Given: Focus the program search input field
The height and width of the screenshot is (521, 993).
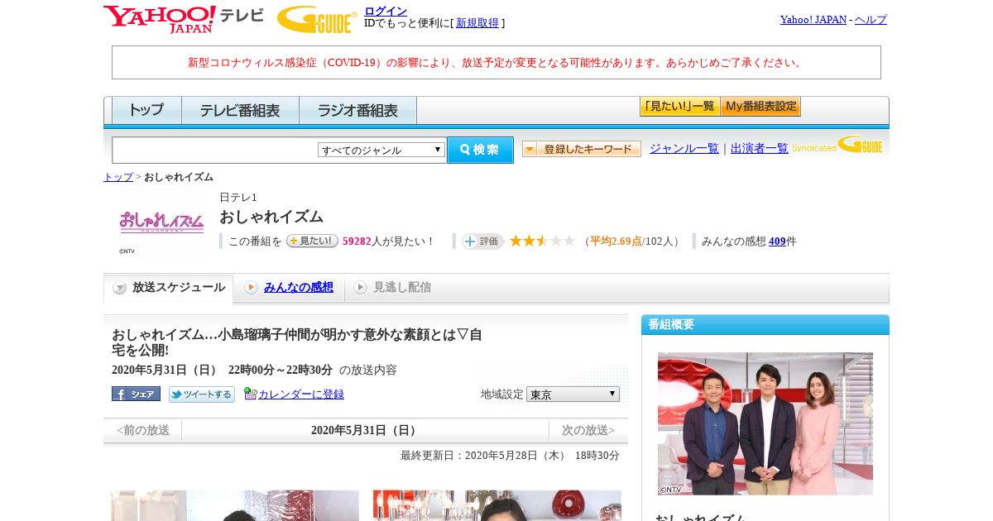Looking at the screenshot, I should (214, 150).
